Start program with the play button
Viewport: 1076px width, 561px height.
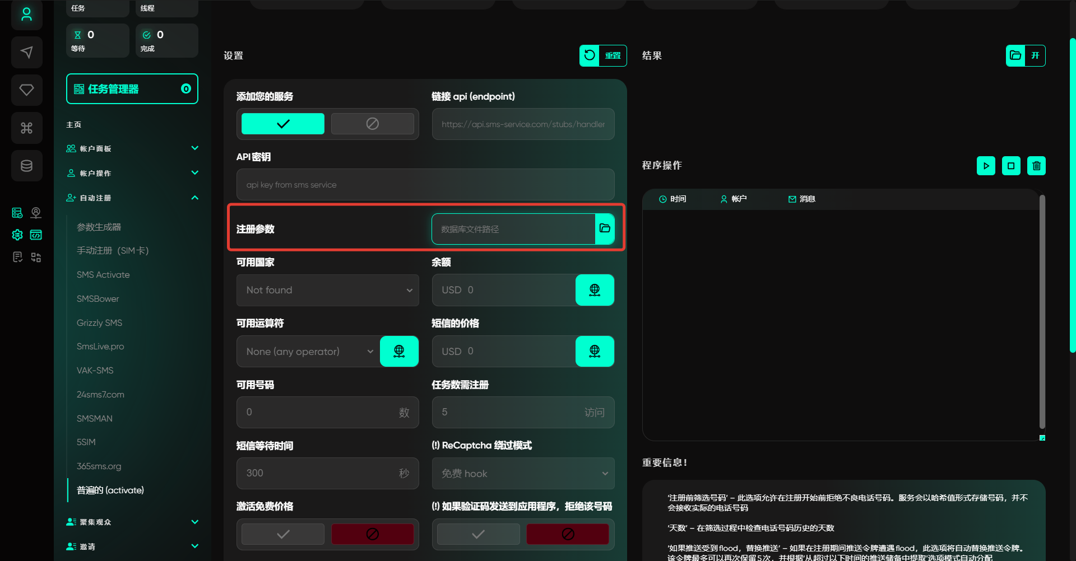[x=986, y=166]
